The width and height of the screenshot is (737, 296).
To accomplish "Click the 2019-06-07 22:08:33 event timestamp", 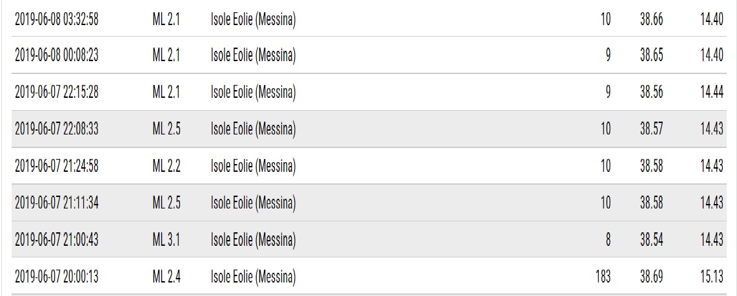I will coord(57,129).
